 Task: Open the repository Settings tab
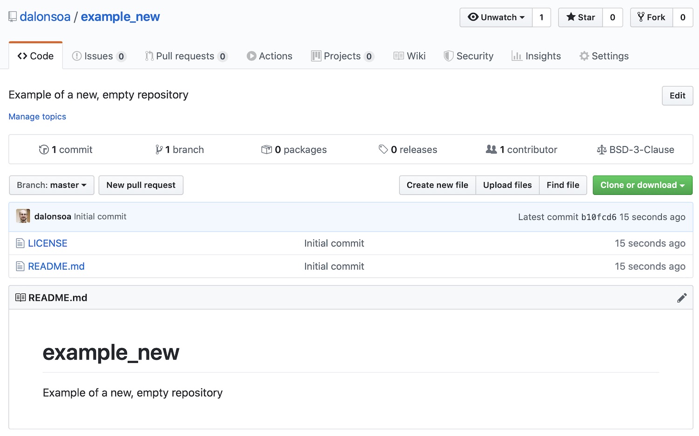pyautogui.click(x=604, y=56)
